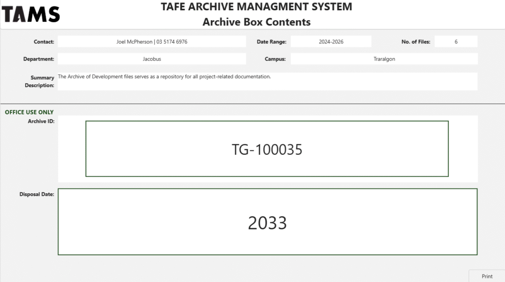Click the Archive Box Contents heading

pos(256,22)
